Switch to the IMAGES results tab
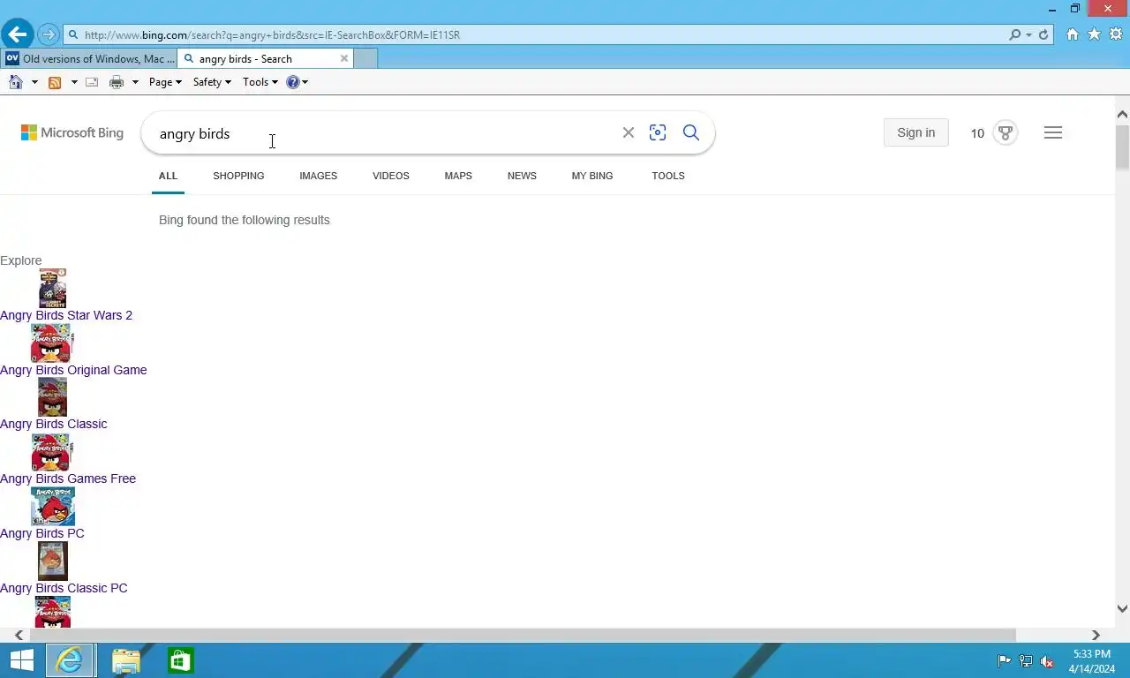The height and width of the screenshot is (678, 1130). (x=318, y=176)
